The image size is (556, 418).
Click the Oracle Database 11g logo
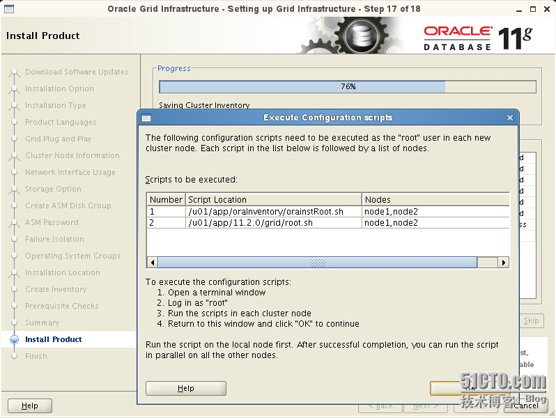478,38
